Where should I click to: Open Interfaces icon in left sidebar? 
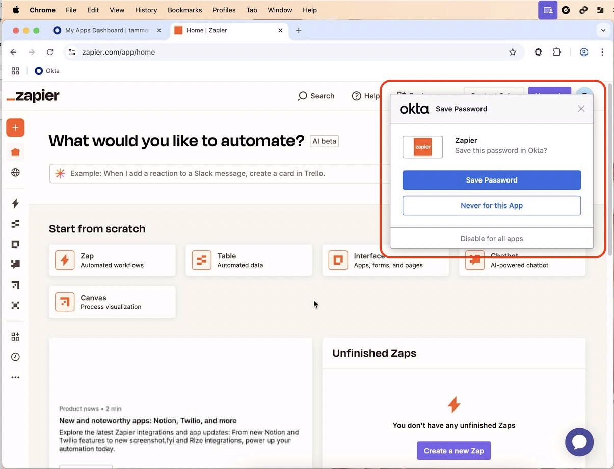coord(15,244)
